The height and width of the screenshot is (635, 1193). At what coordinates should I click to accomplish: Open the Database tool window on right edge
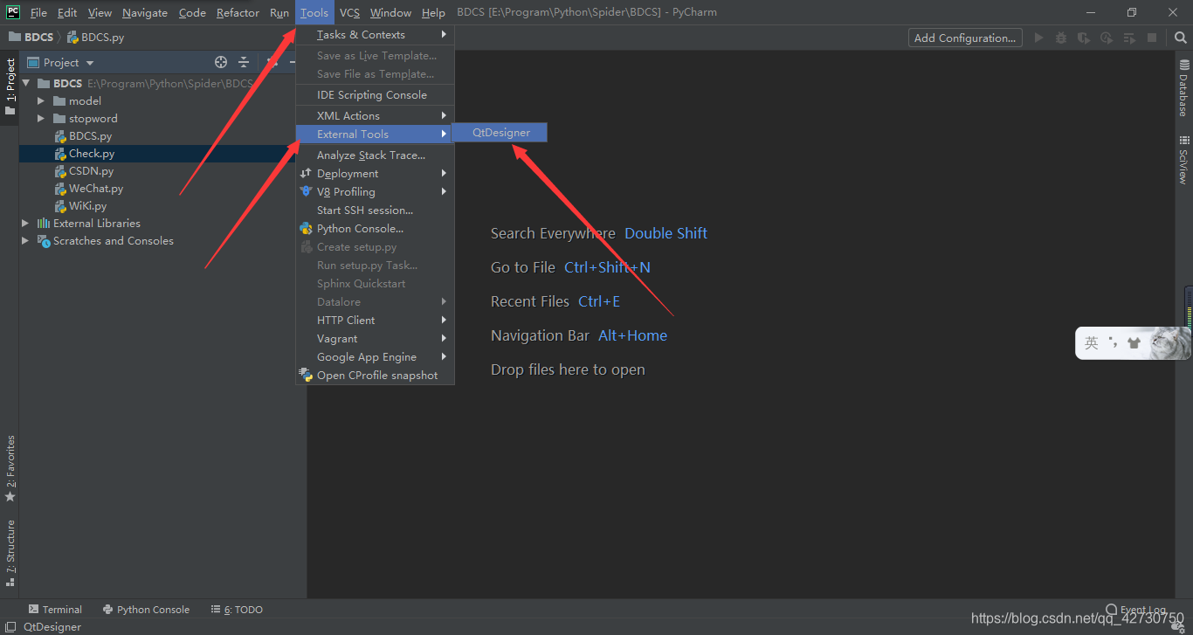[x=1184, y=87]
